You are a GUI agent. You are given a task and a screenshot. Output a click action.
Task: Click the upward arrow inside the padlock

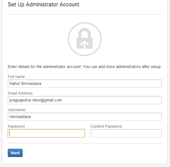[x=85, y=45]
